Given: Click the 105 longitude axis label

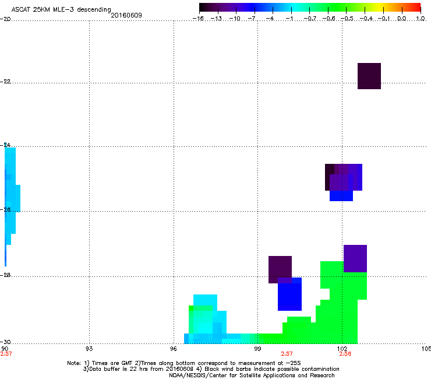Looking at the screenshot, I should [x=426, y=349].
